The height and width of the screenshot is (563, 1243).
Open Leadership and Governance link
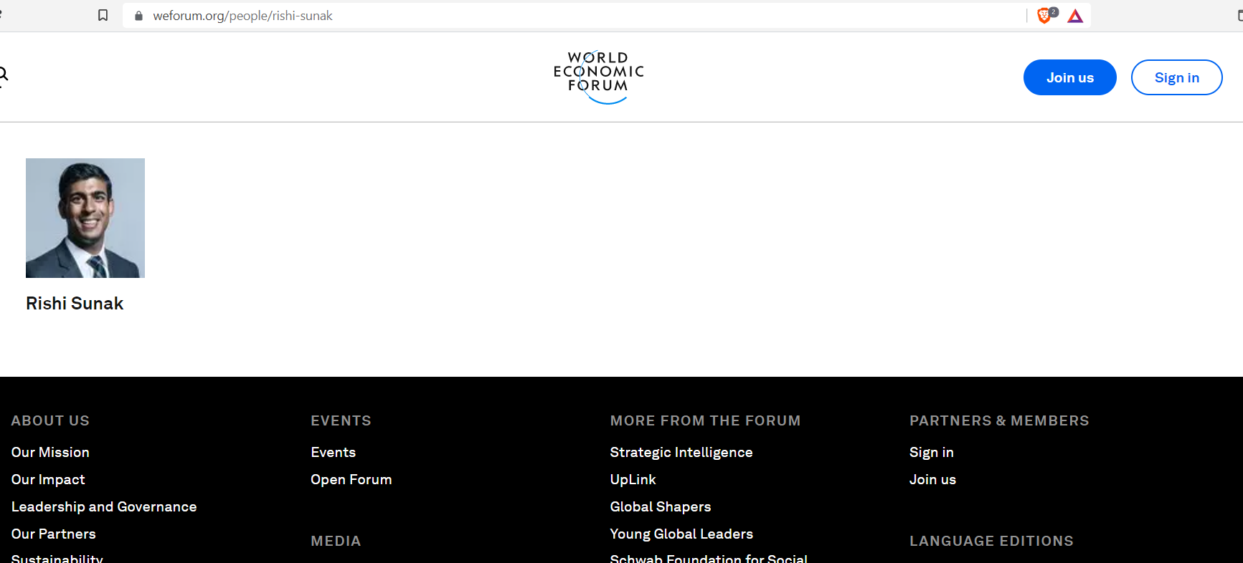click(104, 506)
